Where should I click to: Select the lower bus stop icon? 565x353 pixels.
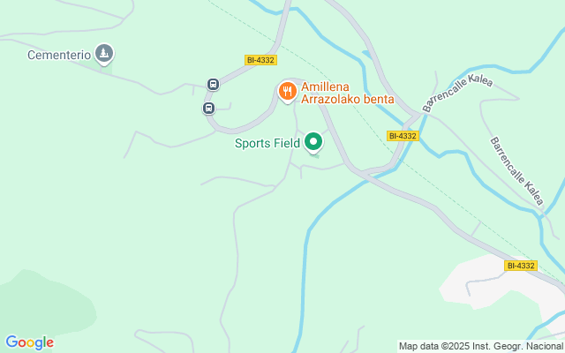click(x=208, y=108)
